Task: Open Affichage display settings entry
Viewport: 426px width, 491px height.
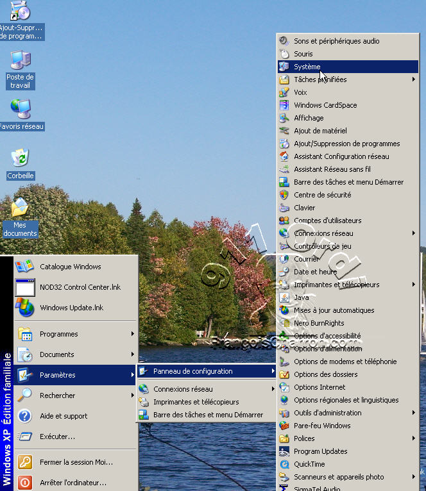Action: (348, 118)
